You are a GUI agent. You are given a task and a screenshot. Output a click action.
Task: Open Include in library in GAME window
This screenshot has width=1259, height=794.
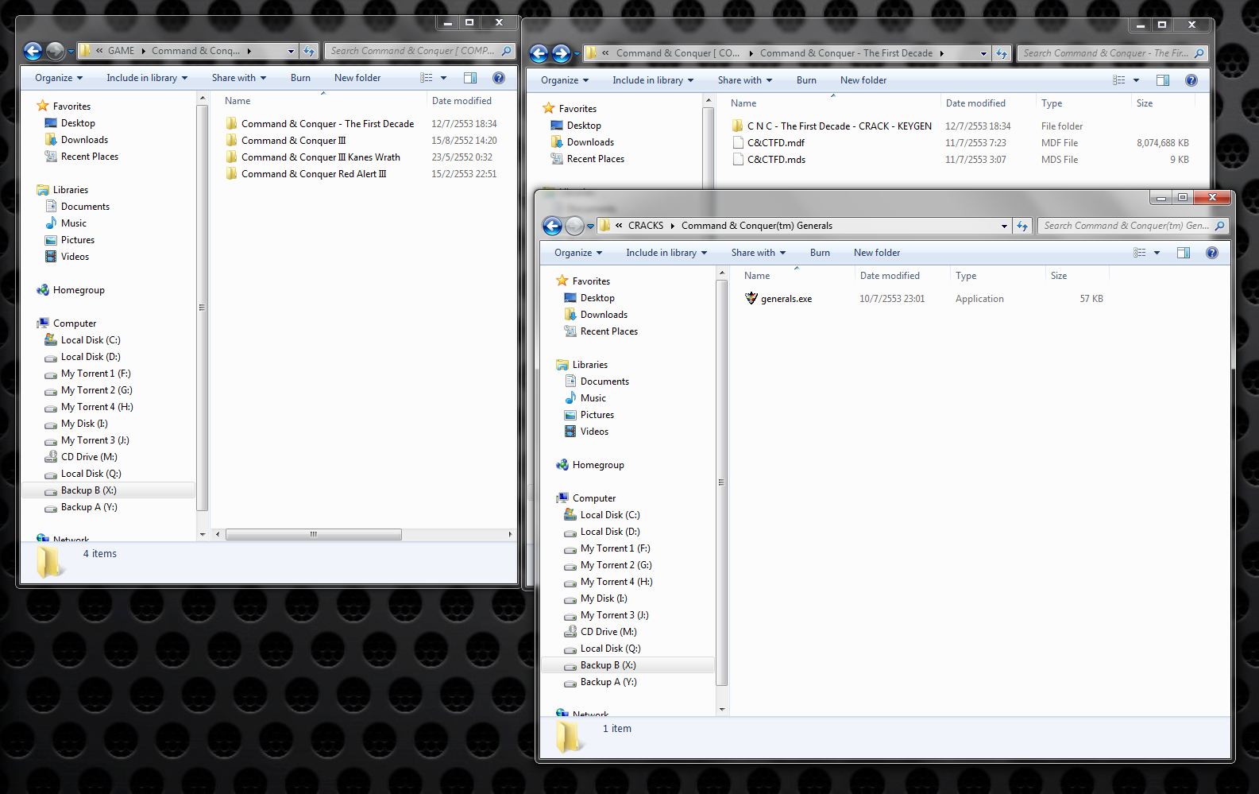[x=147, y=78]
